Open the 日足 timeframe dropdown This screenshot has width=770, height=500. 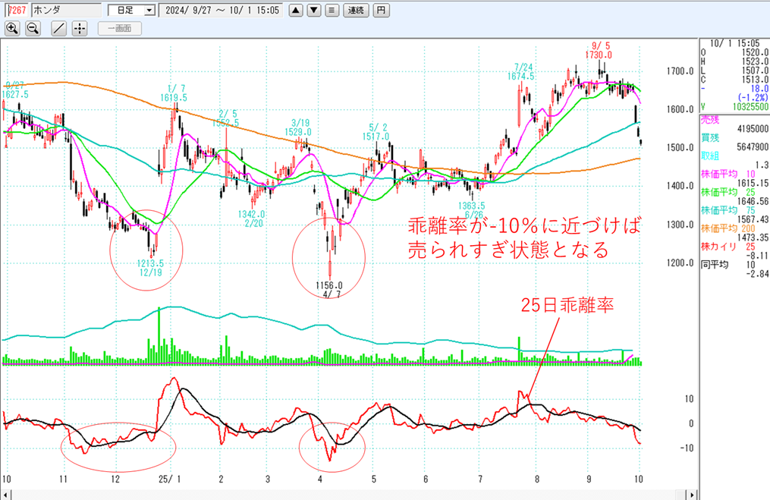coord(148,11)
